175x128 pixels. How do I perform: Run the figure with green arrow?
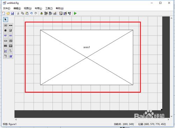pyautogui.click(x=75, y=13)
